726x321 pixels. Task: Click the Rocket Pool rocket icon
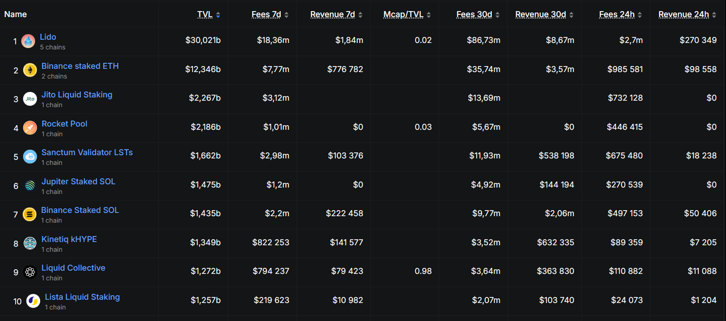click(30, 128)
